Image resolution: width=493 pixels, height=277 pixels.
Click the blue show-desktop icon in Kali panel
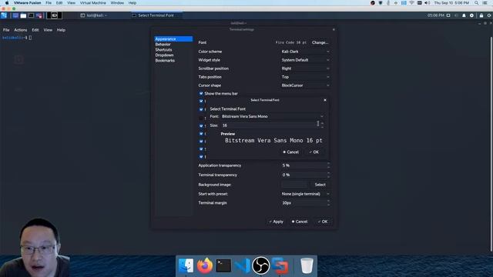point(15,15)
